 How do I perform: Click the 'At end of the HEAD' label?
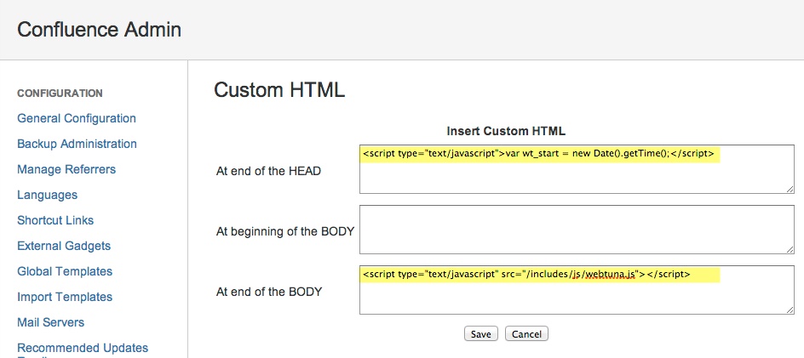[x=268, y=172]
